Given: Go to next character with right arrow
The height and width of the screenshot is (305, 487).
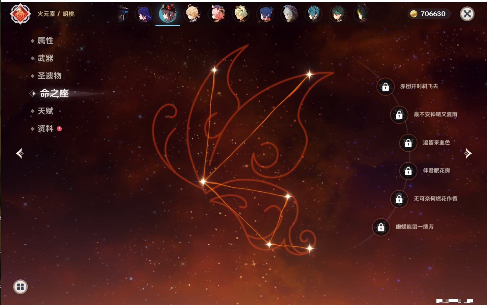Looking at the screenshot, I should coord(467,153).
